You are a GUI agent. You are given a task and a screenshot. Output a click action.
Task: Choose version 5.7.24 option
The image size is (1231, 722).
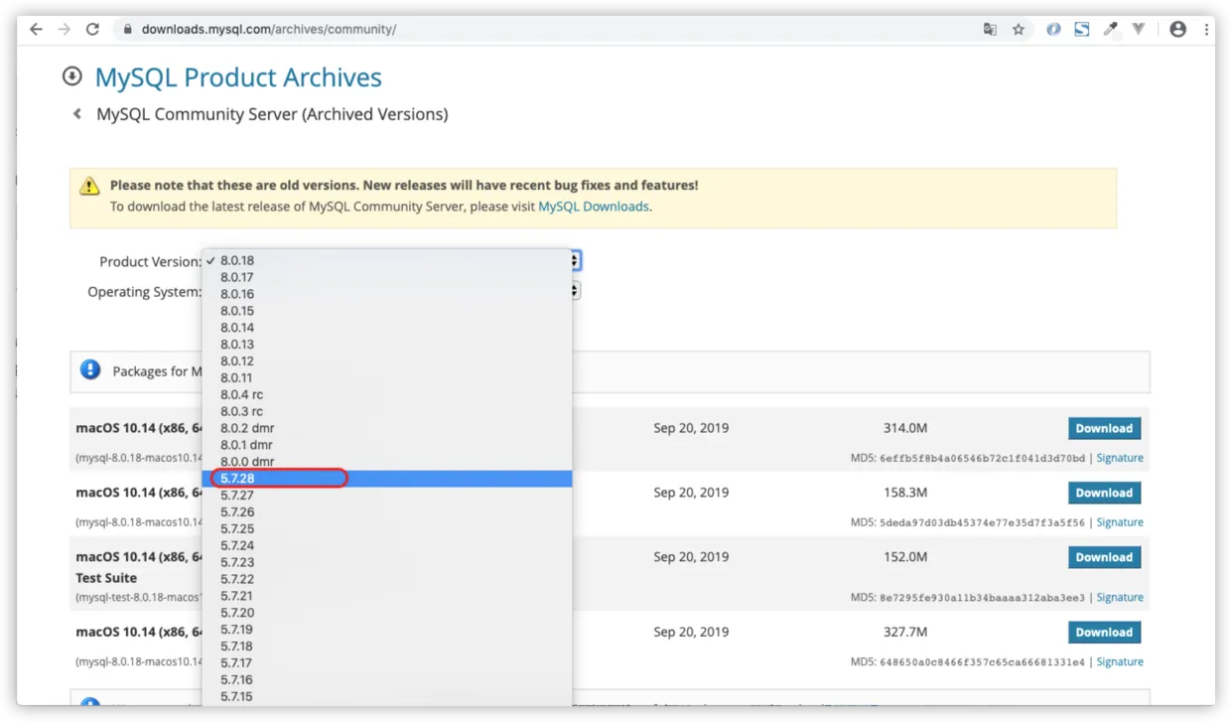[x=387, y=546]
